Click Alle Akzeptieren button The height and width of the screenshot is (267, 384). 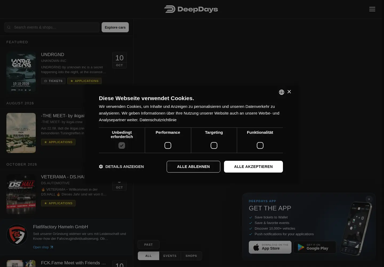(253, 167)
